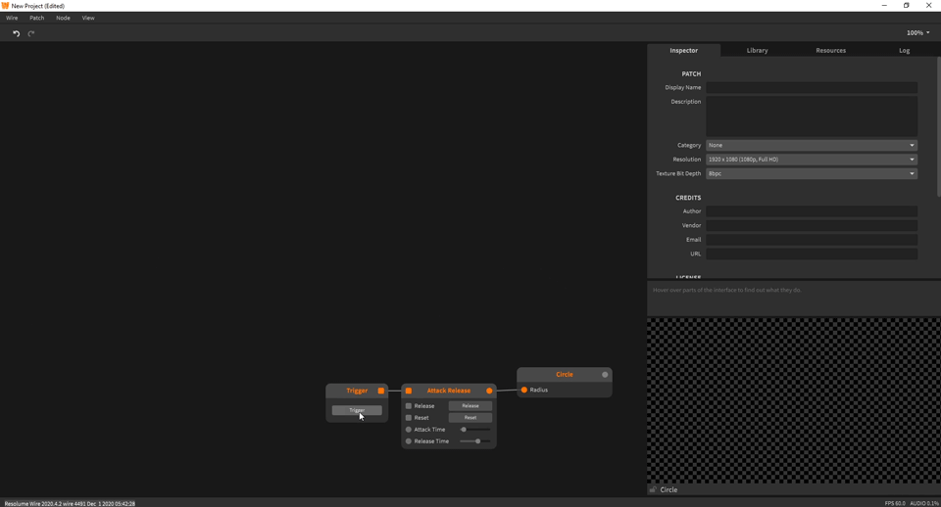941x507 pixels.
Task: Click the Vendor field
Action: click(x=812, y=225)
